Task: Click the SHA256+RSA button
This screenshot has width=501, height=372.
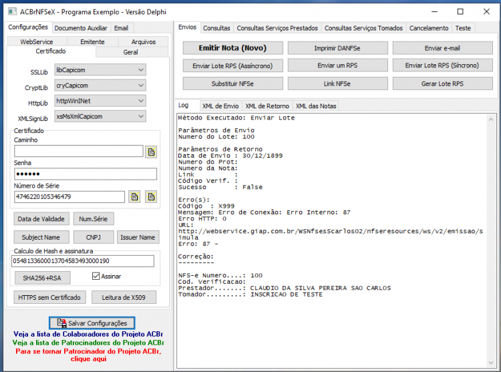Action: tap(42, 278)
